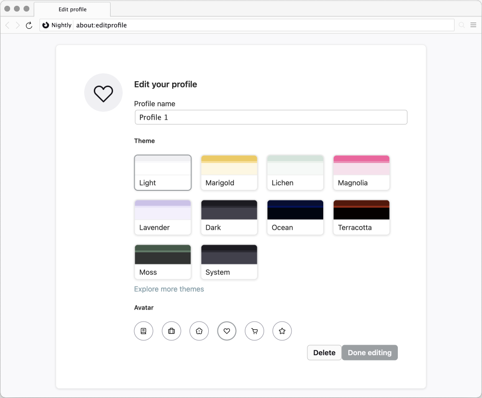Apply the Ocean theme swatch
The height and width of the screenshot is (398, 482).
[295, 217]
